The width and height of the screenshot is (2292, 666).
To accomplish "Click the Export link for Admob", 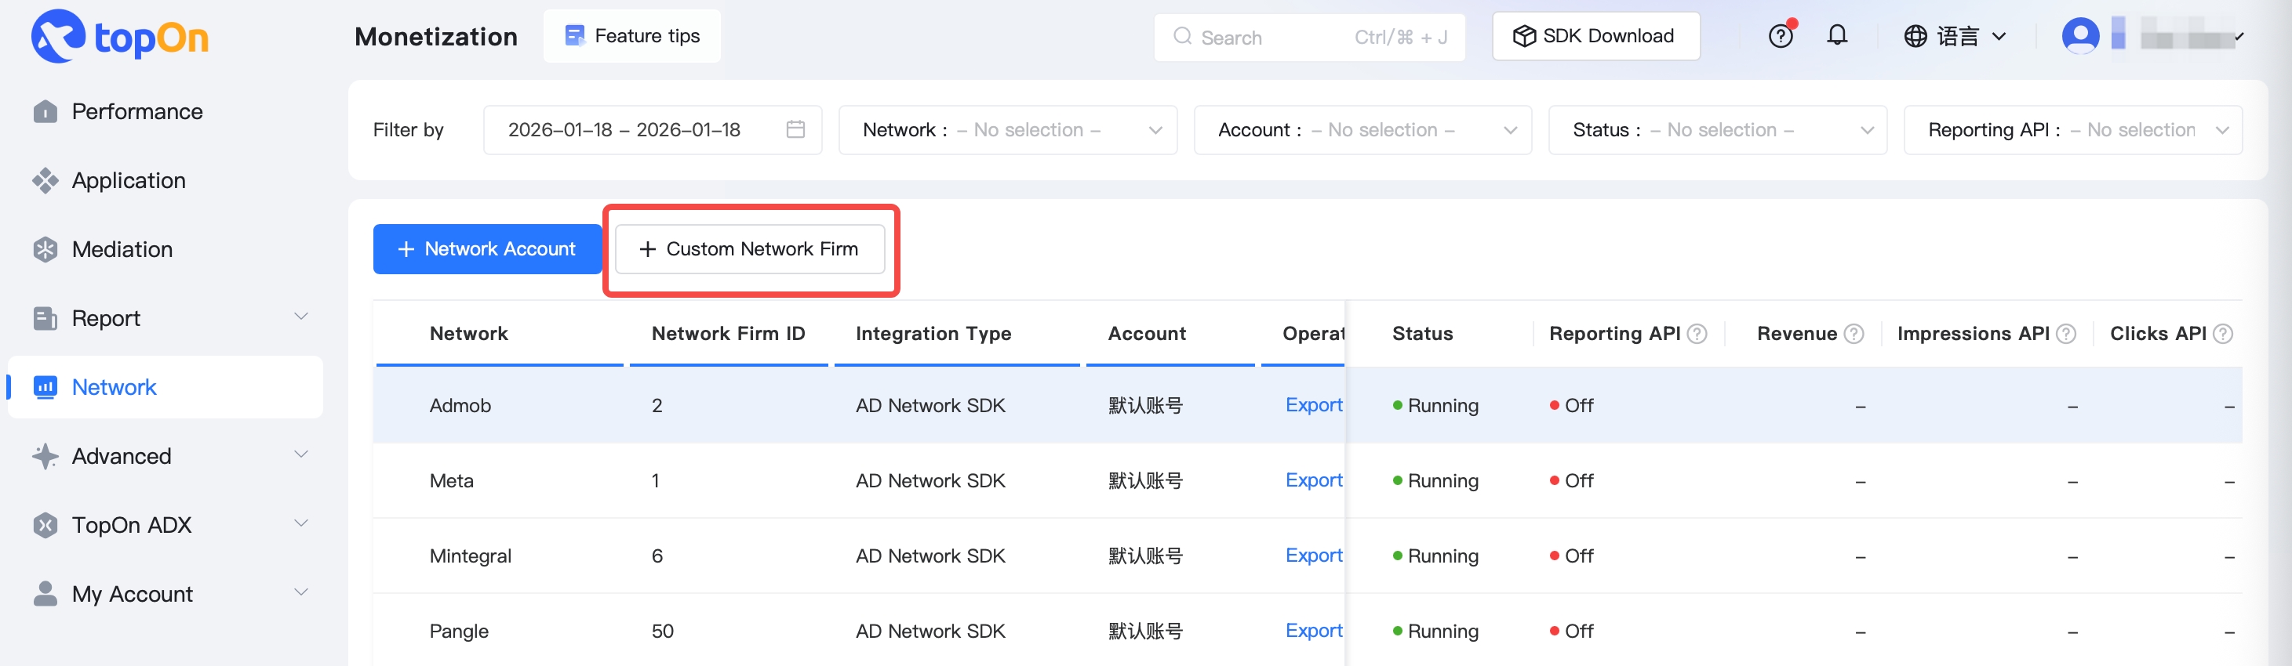I will [x=1313, y=405].
